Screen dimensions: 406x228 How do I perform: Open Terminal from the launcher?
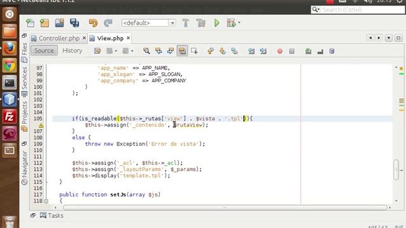(10, 82)
